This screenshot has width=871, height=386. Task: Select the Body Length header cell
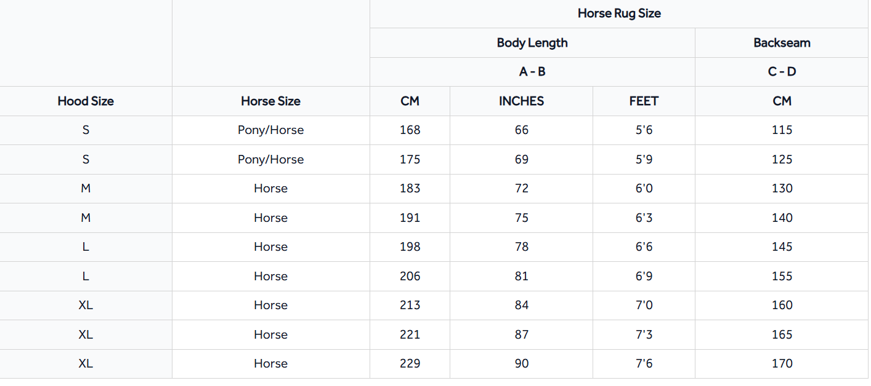click(532, 42)
